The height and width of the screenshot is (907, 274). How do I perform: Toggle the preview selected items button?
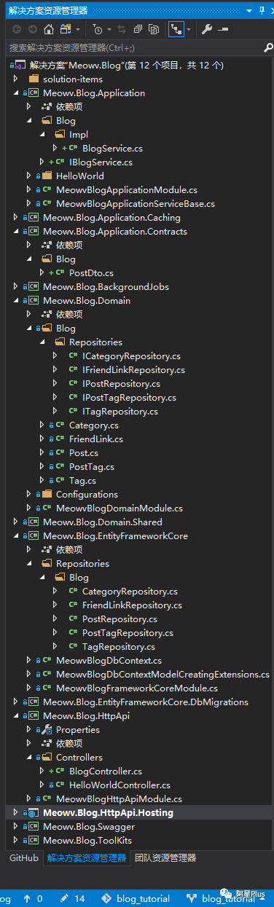222,29
